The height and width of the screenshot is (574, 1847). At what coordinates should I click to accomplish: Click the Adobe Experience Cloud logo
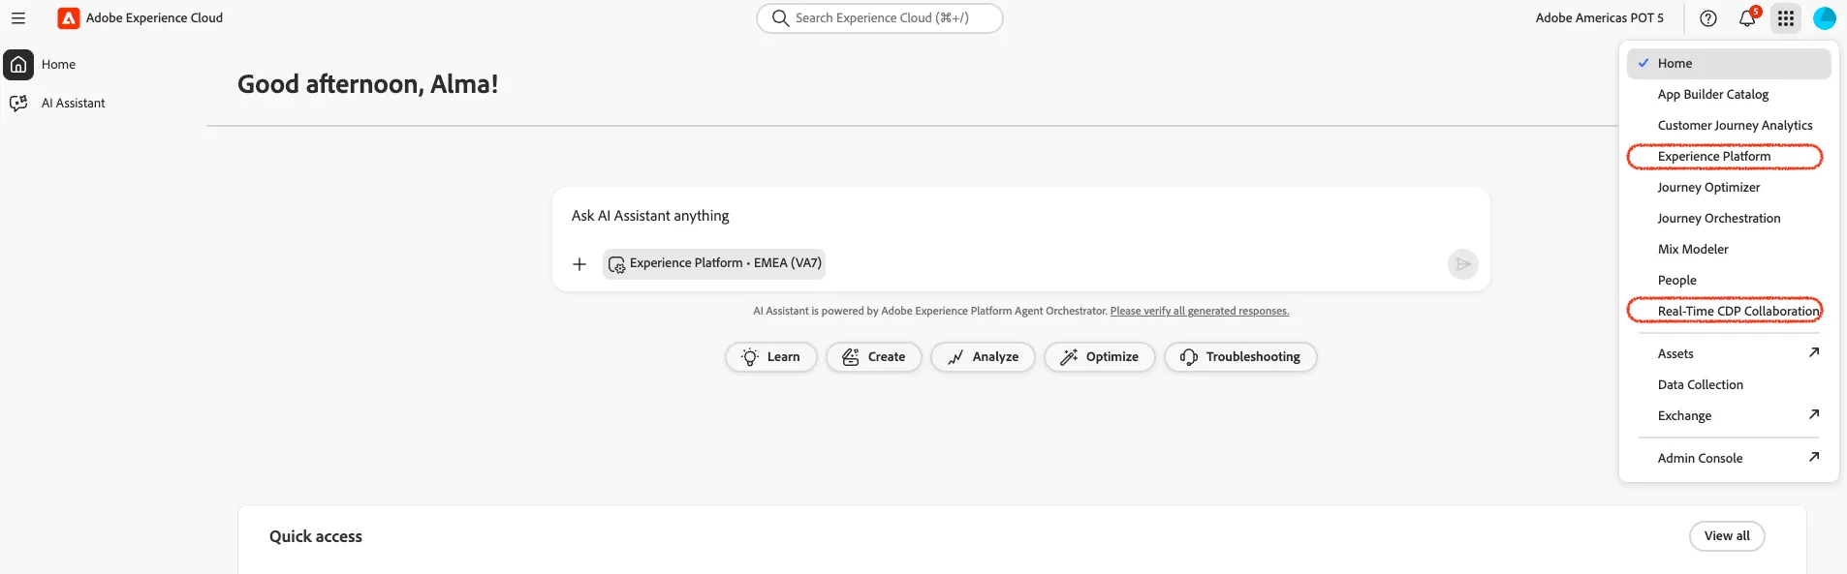coord(69,18)
